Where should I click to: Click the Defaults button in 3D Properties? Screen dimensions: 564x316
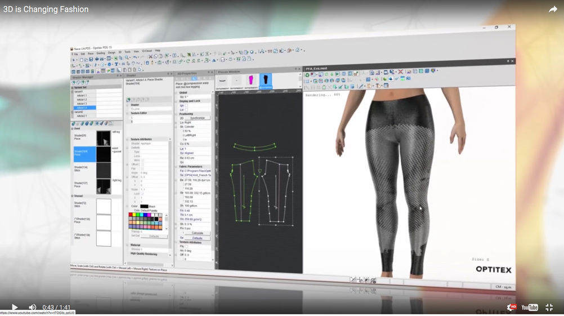(x=198, y=238)
